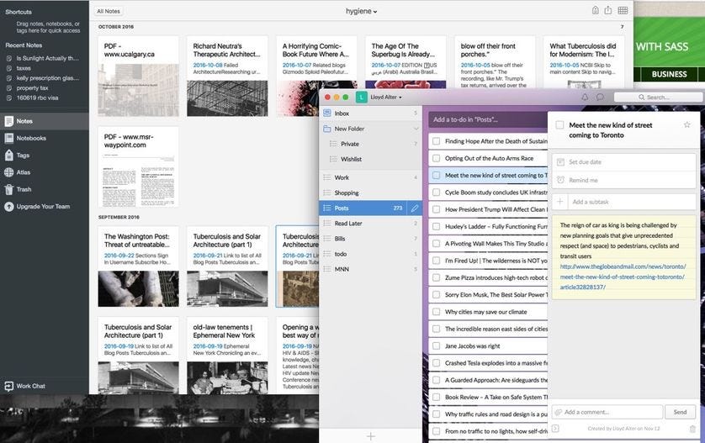
Task: Select the Bills list
Action: [x=370, y=239]
